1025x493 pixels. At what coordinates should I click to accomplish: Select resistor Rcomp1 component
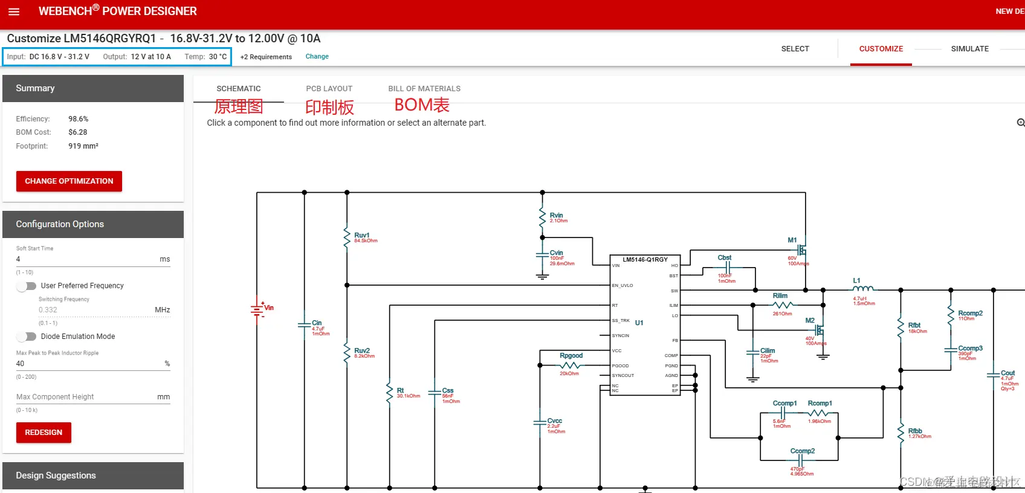click(819, 414)
